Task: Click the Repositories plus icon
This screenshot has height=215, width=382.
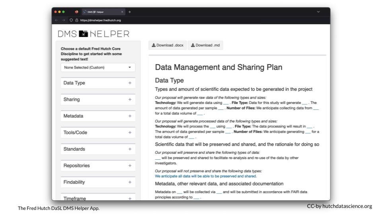Action: 130,166
